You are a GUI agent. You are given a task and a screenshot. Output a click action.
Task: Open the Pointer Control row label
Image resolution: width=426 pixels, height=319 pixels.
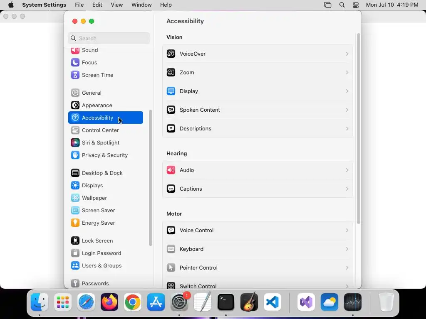[198, 268]
